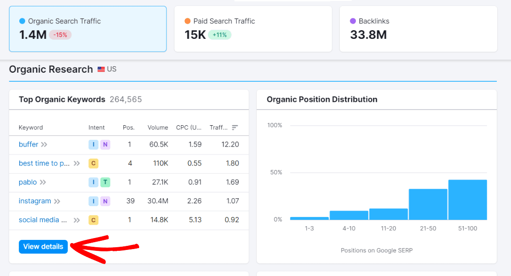Click the View details button
511x276 pixels.
click(x=43, y=246)
